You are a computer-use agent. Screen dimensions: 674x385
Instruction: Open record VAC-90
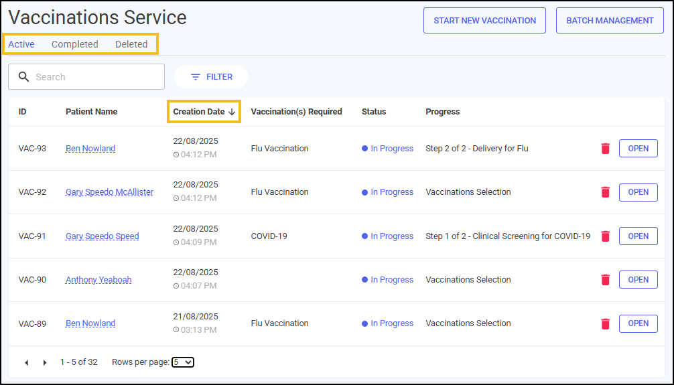638,280
